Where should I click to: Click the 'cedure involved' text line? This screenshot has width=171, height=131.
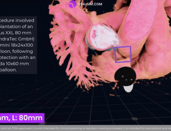tap(17, 21)
